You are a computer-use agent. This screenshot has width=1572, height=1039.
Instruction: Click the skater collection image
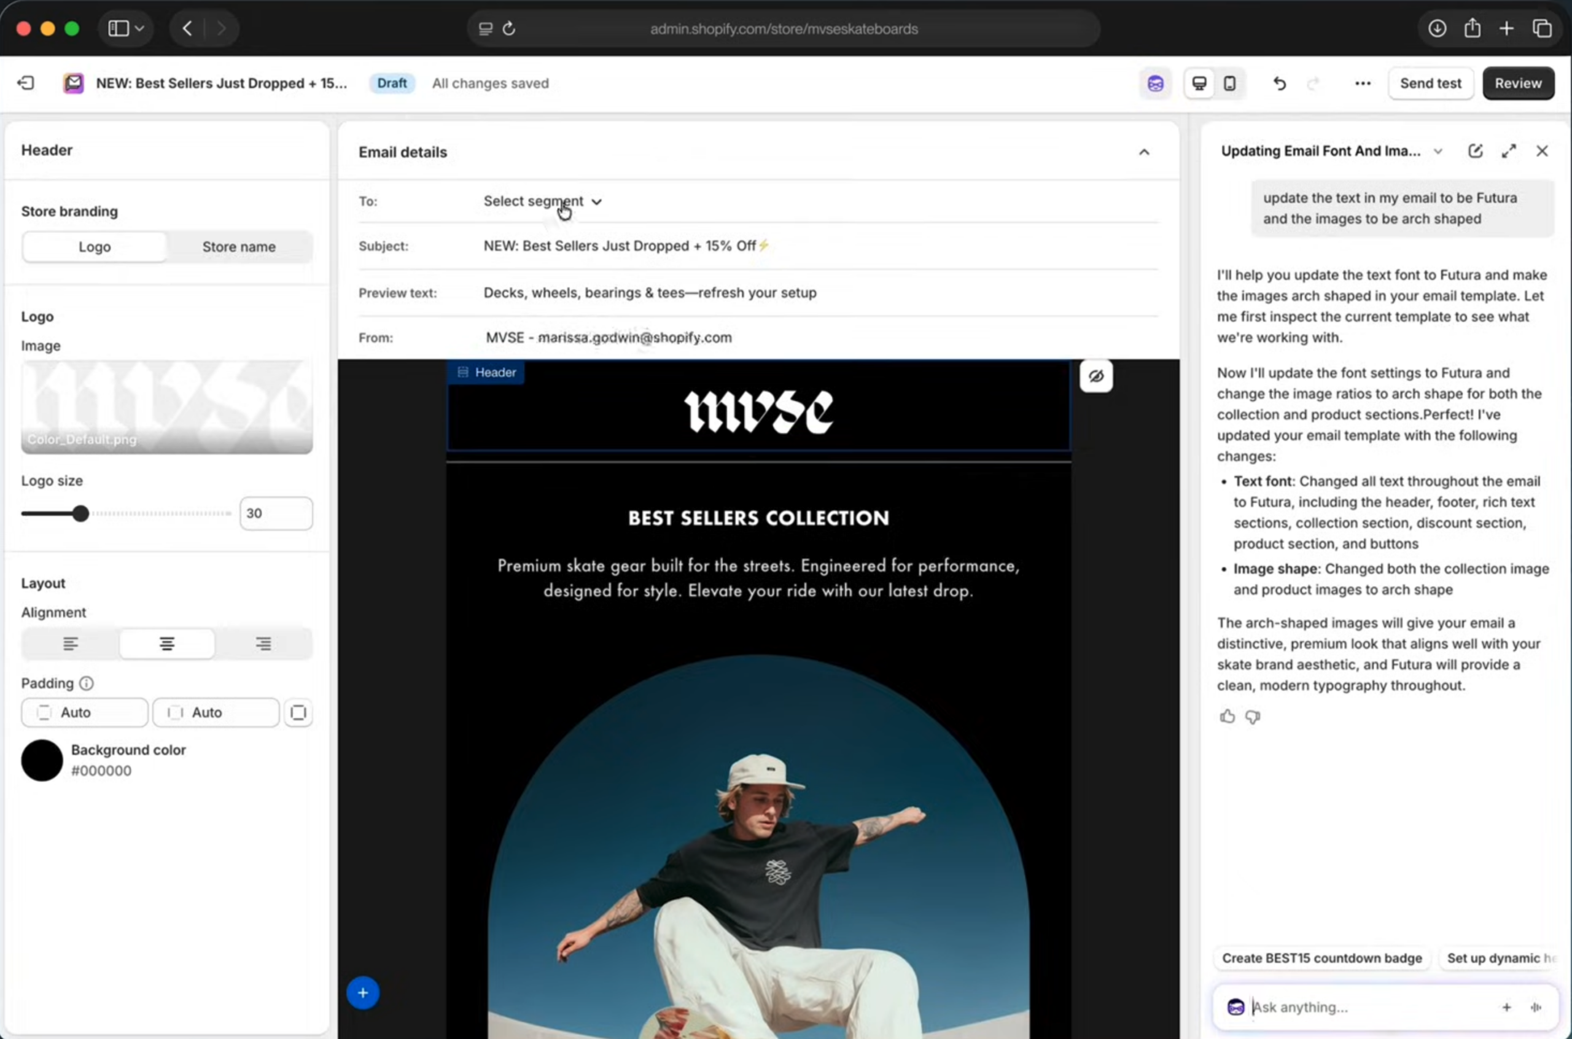pos(758,847)
